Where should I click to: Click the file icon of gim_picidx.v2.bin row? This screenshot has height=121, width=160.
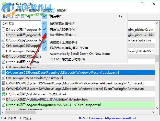click(x=3, y=29)
